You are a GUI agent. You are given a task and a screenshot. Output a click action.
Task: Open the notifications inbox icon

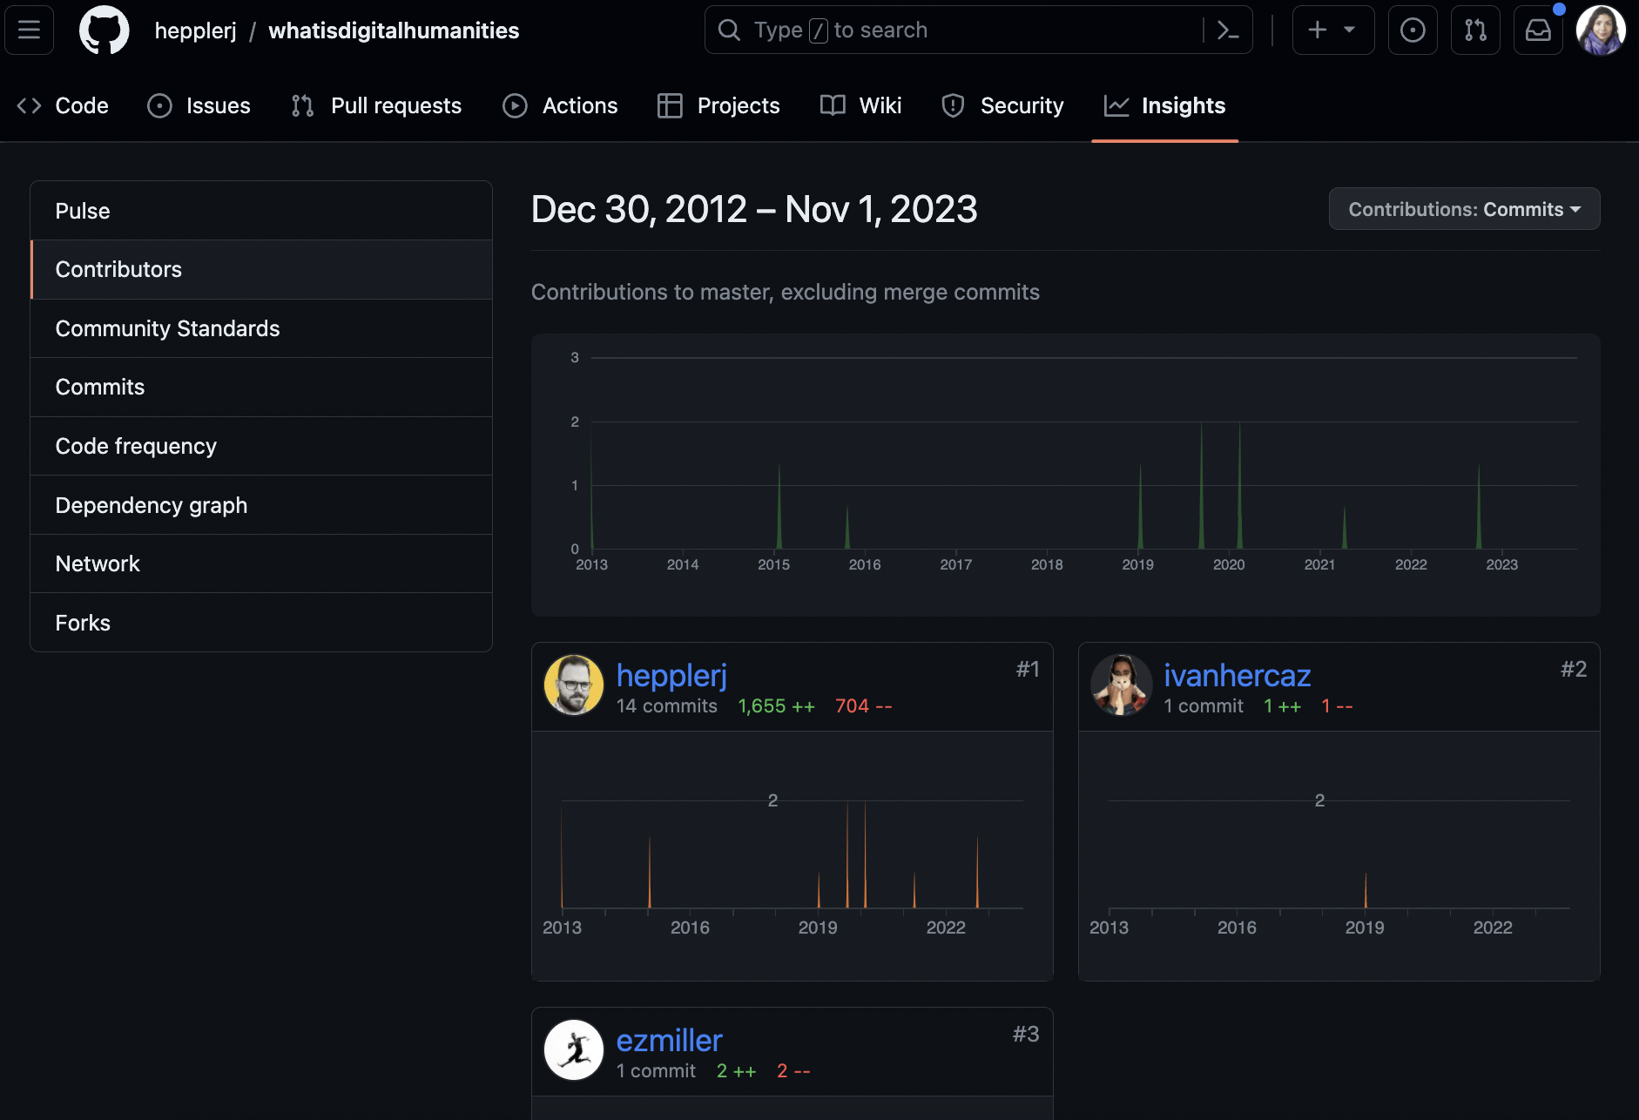click(1538, 30)
